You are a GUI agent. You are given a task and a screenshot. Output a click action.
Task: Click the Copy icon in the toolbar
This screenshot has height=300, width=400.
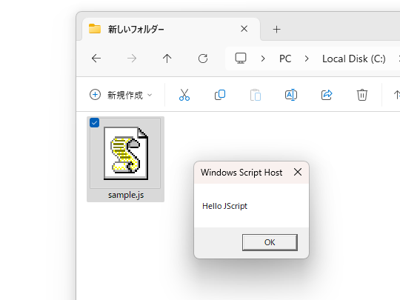(220, 95)
